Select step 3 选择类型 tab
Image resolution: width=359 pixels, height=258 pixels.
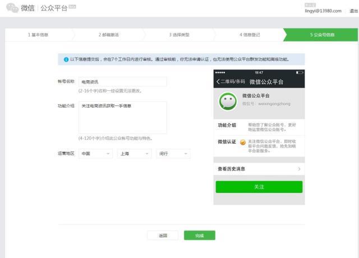tap(179, 35)
